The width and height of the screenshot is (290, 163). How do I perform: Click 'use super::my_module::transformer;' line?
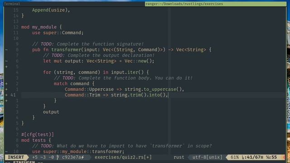click(x=78, y=152)
